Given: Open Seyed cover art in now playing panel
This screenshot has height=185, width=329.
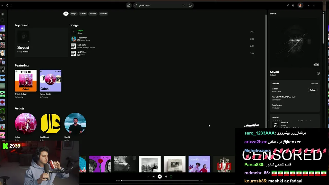Looking at the screenshot, I should pyautogui.click(x=295, y=42).
